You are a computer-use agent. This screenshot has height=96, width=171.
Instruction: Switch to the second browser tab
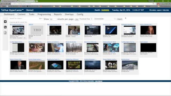[x=26, y=1]
